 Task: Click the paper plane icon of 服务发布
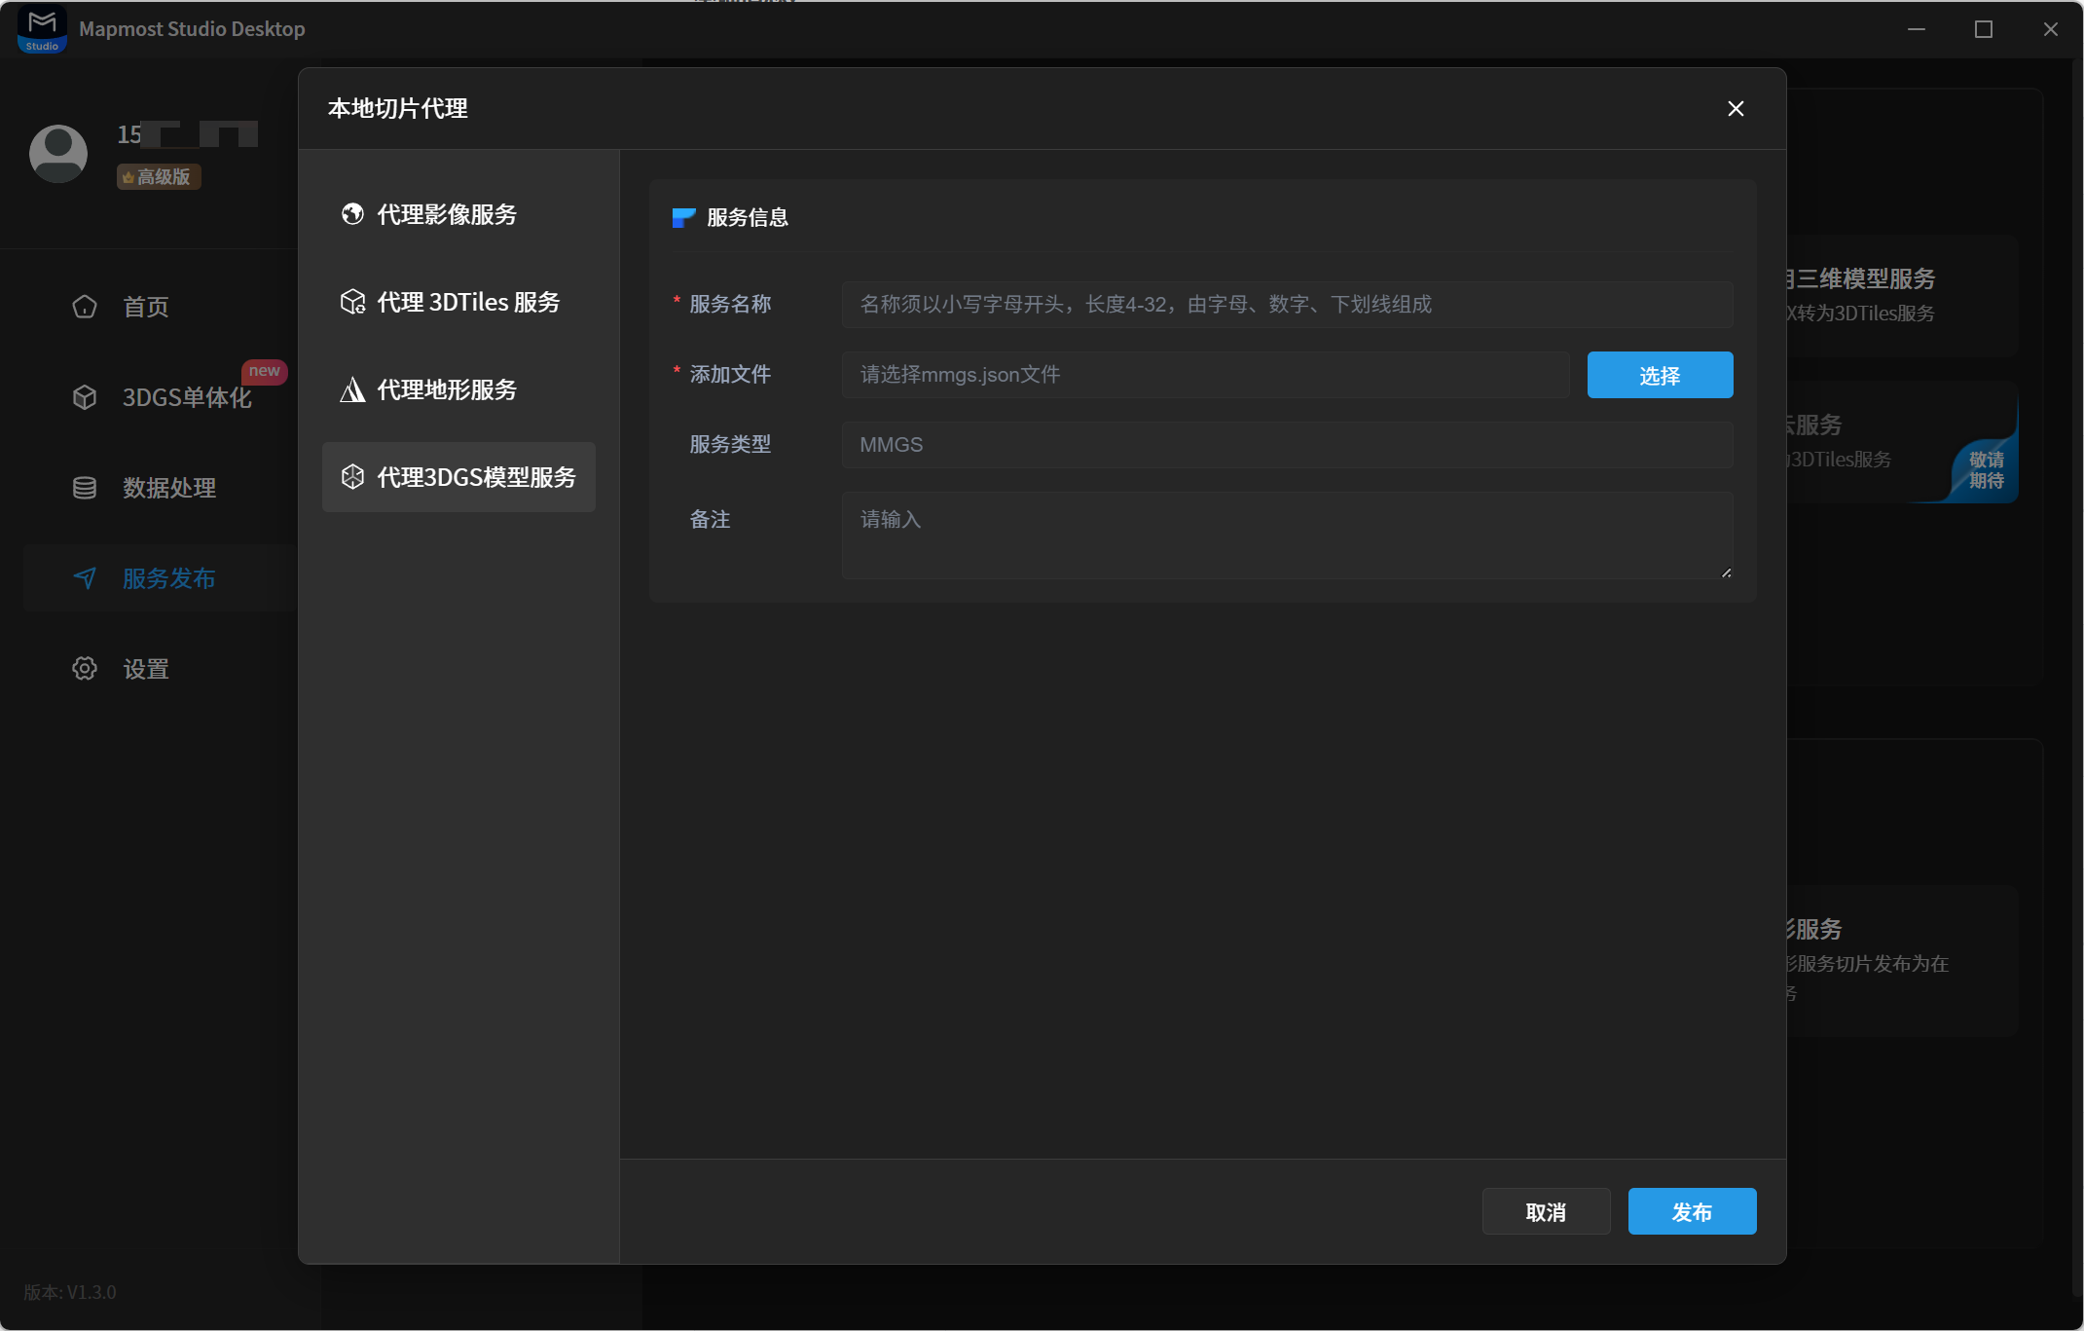(x=85, y=578)
